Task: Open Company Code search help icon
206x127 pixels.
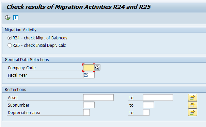Action: point(97,68)
